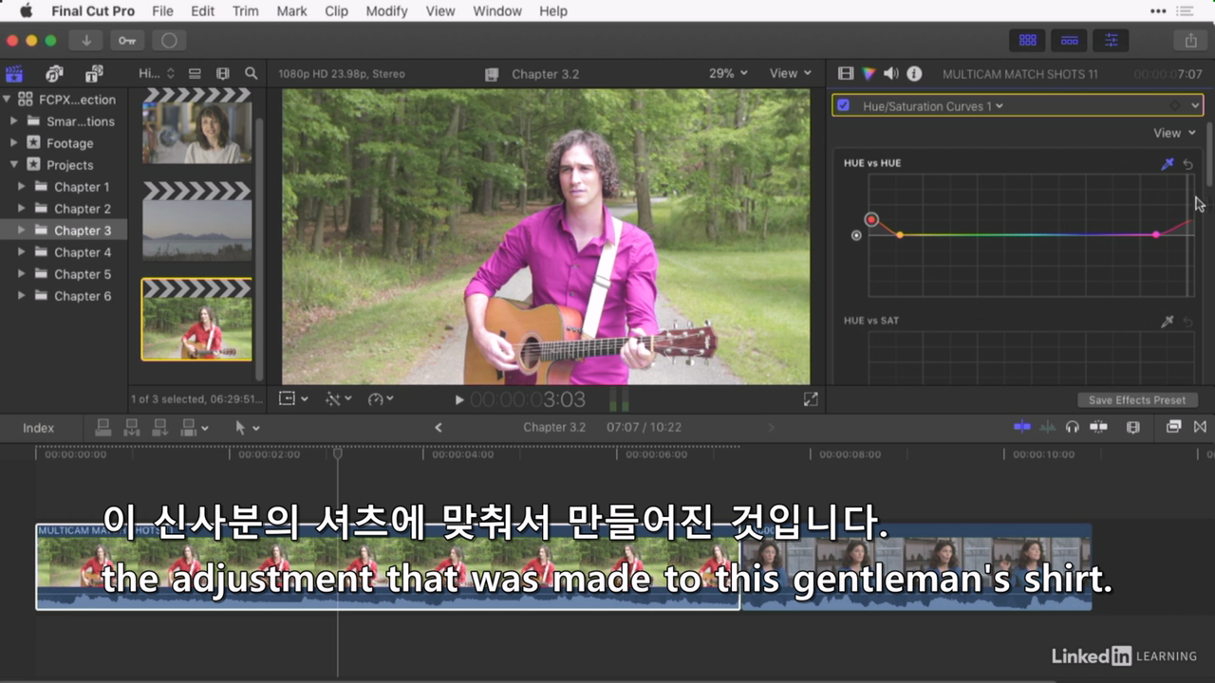Open the enhancement magic wand dropdown
This screenshot has width=1215, height=683.
338,399
